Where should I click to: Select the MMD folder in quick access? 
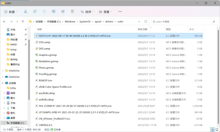[14, 45]
